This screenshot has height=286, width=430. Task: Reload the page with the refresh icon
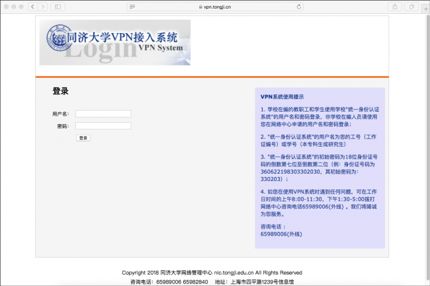298,7
